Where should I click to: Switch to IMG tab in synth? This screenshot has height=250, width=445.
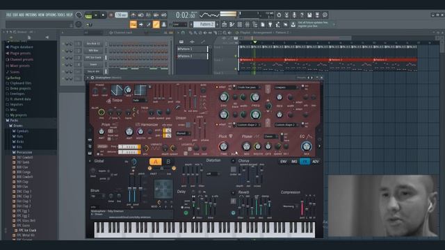point(294,162)
